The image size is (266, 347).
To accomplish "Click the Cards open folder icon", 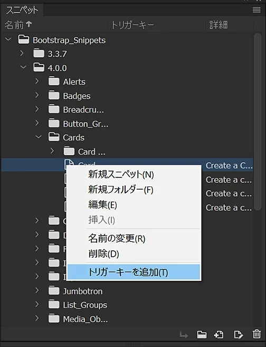I will point(54,137).
